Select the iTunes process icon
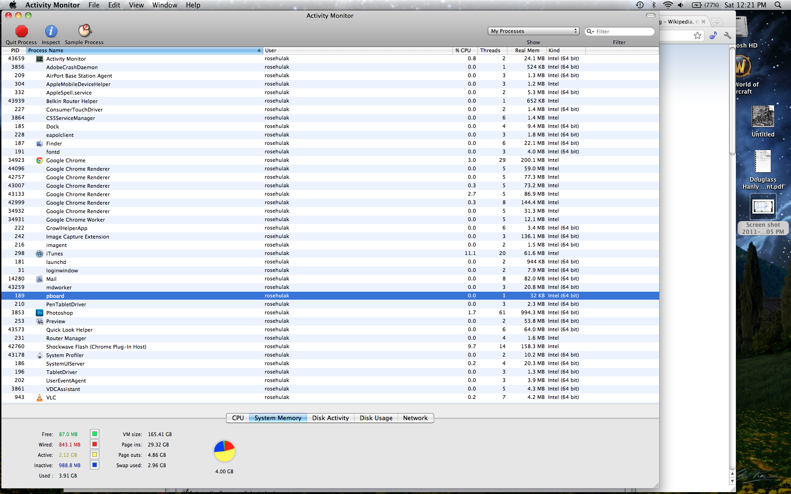Viewport: 791px width, 494px height. point(40,254)
